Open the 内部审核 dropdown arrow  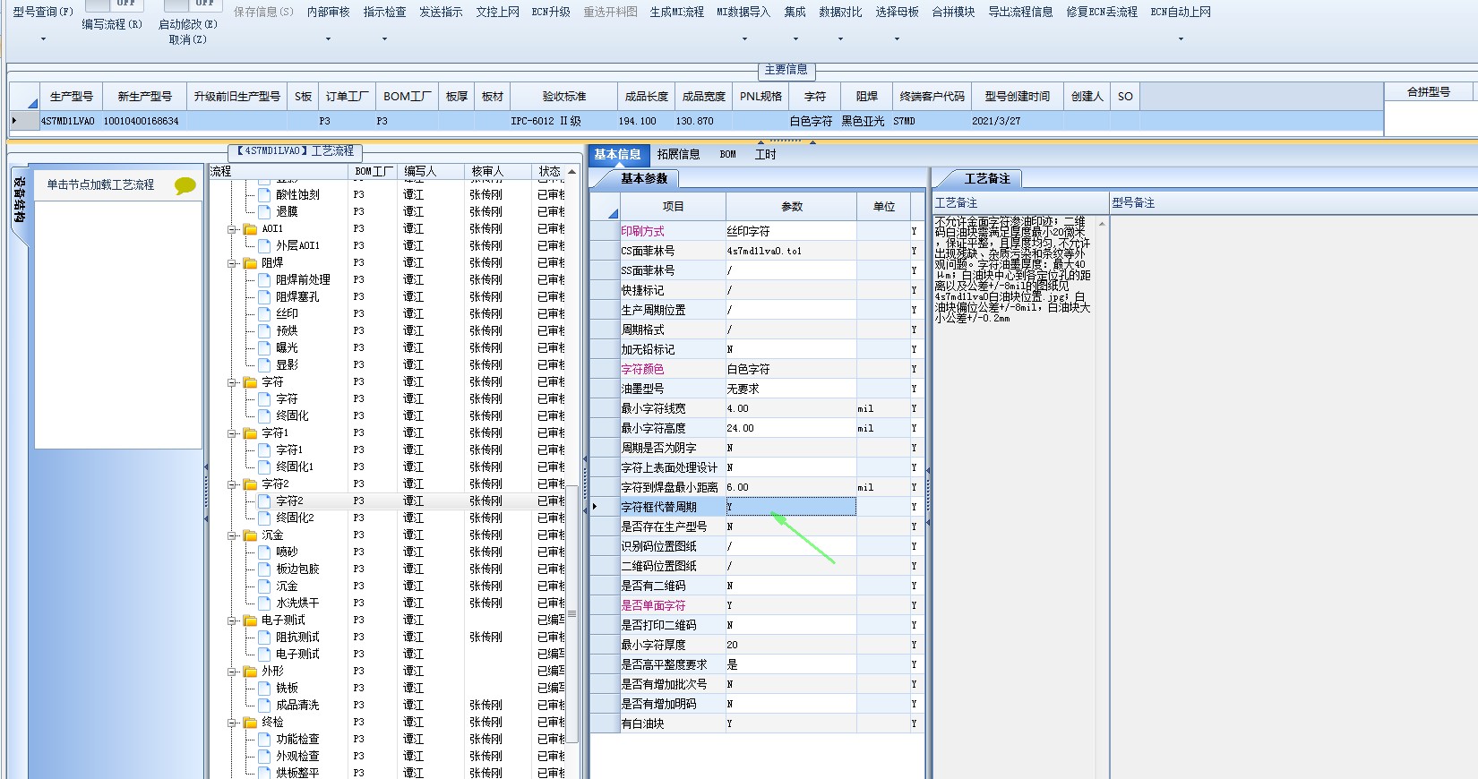pos(328,39)
